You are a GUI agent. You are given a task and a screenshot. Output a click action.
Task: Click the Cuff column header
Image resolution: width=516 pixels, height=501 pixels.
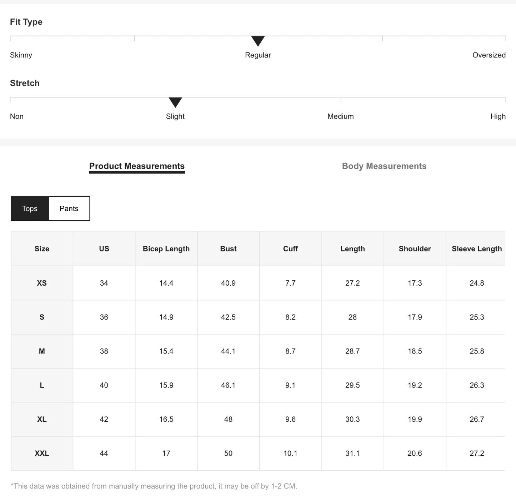pyautogui.click(x=290, y=249)
